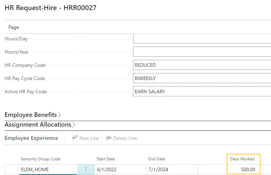271x175 pixels.
Task: Click the HR Pay Cycle Code label
Action: pos(25,79)
